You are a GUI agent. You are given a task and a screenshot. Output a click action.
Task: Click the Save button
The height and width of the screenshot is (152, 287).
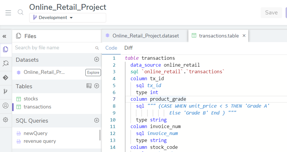click(x=271, y=13)
